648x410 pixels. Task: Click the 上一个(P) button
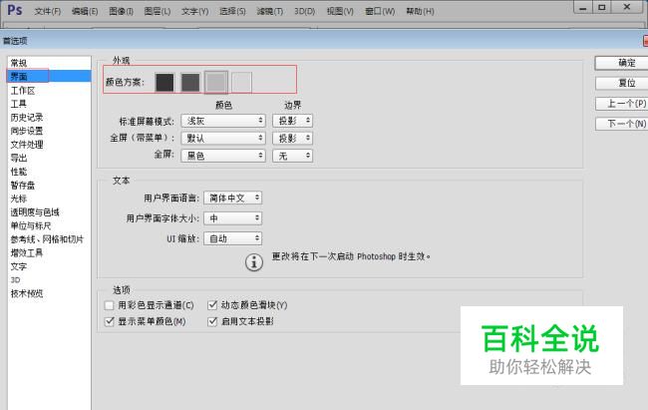coord(621,104)
